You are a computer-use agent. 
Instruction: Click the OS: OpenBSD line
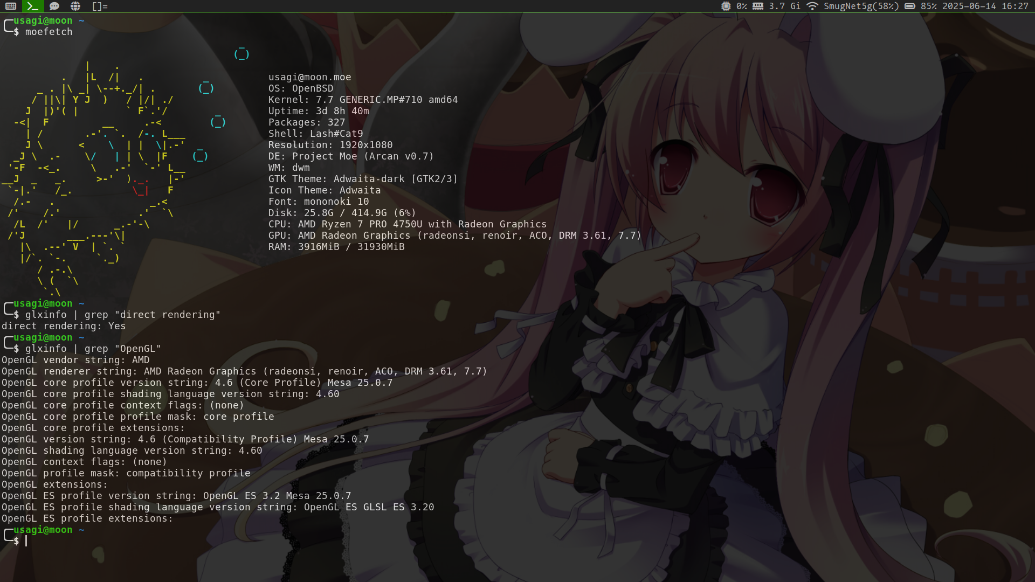[x=301, y=88]
